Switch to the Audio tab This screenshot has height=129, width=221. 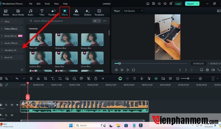tap(30, 13)
